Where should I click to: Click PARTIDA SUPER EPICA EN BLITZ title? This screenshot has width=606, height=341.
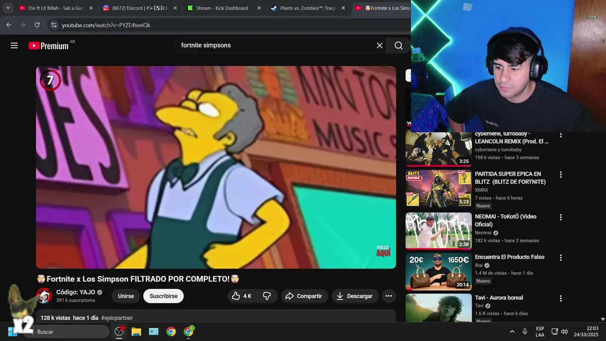tap(510, 178)
